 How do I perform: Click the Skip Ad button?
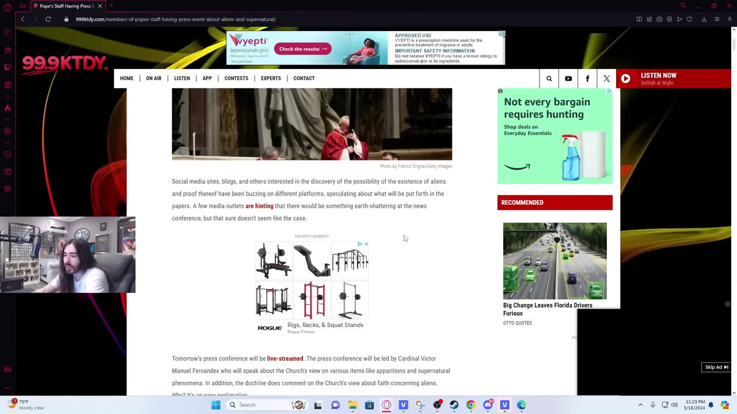[716, 367]
